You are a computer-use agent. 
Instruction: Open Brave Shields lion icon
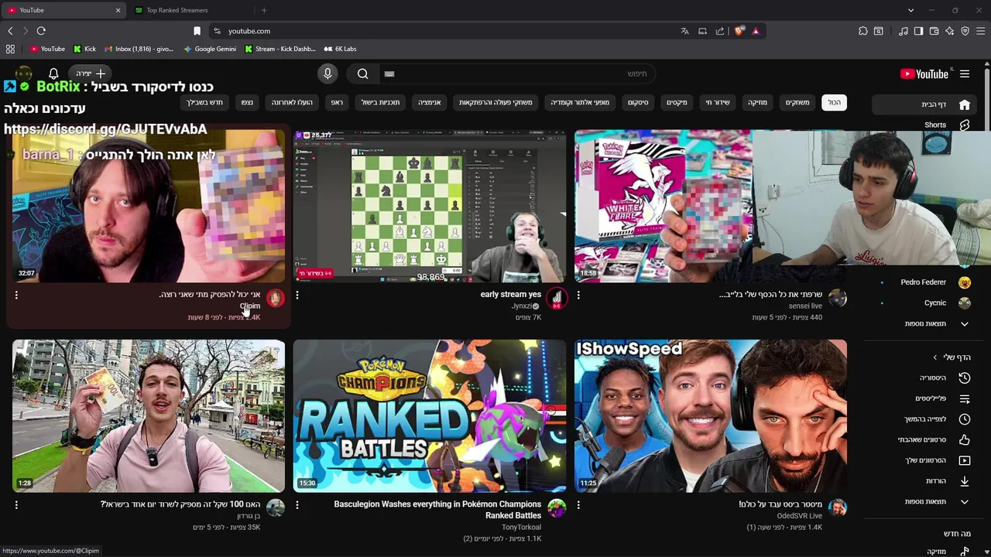pos(739,31)
